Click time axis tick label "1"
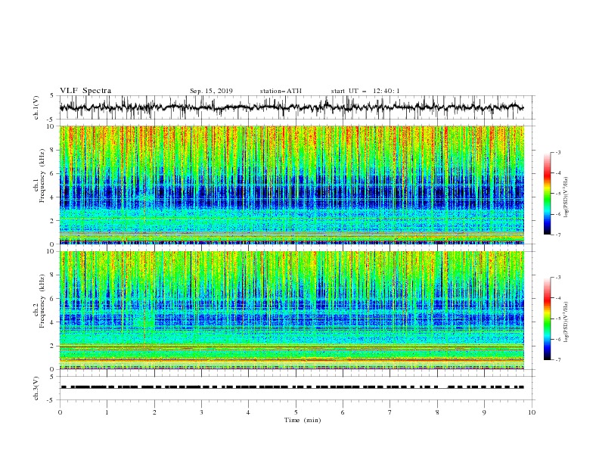Screen dimensions: 599x463 point(107,412)
